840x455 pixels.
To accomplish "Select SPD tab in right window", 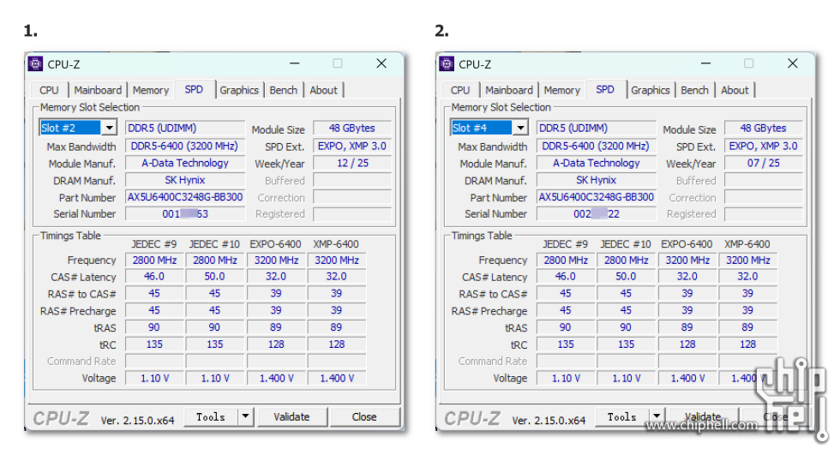I will coord(605,89).
